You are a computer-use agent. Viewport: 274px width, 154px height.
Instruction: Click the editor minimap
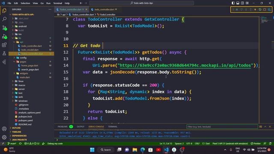click(265, 20)
